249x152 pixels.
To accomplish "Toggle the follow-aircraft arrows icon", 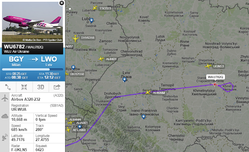I will [x=24, y=87].
